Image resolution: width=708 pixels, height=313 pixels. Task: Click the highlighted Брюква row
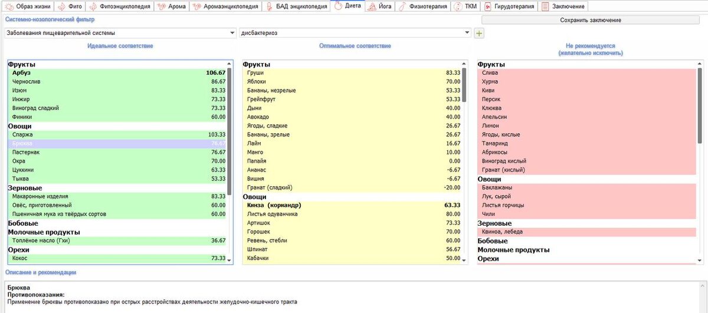coord(117,144)
